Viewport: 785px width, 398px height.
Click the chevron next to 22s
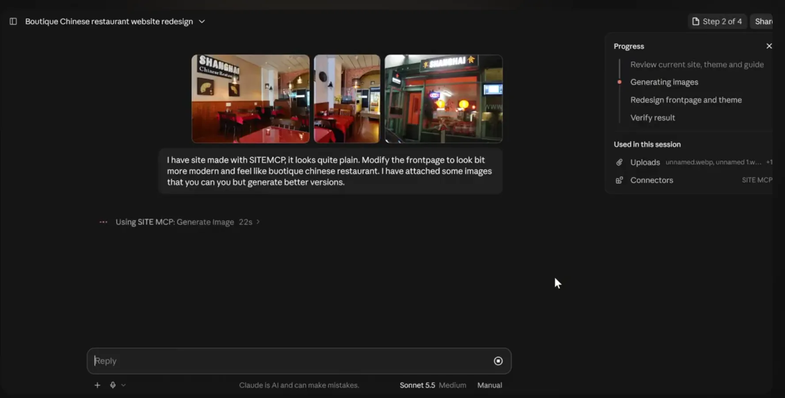coord(258,222)
